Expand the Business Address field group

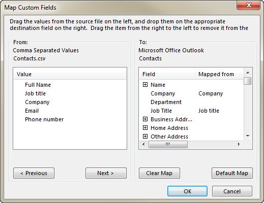click(x=145, y=119)
